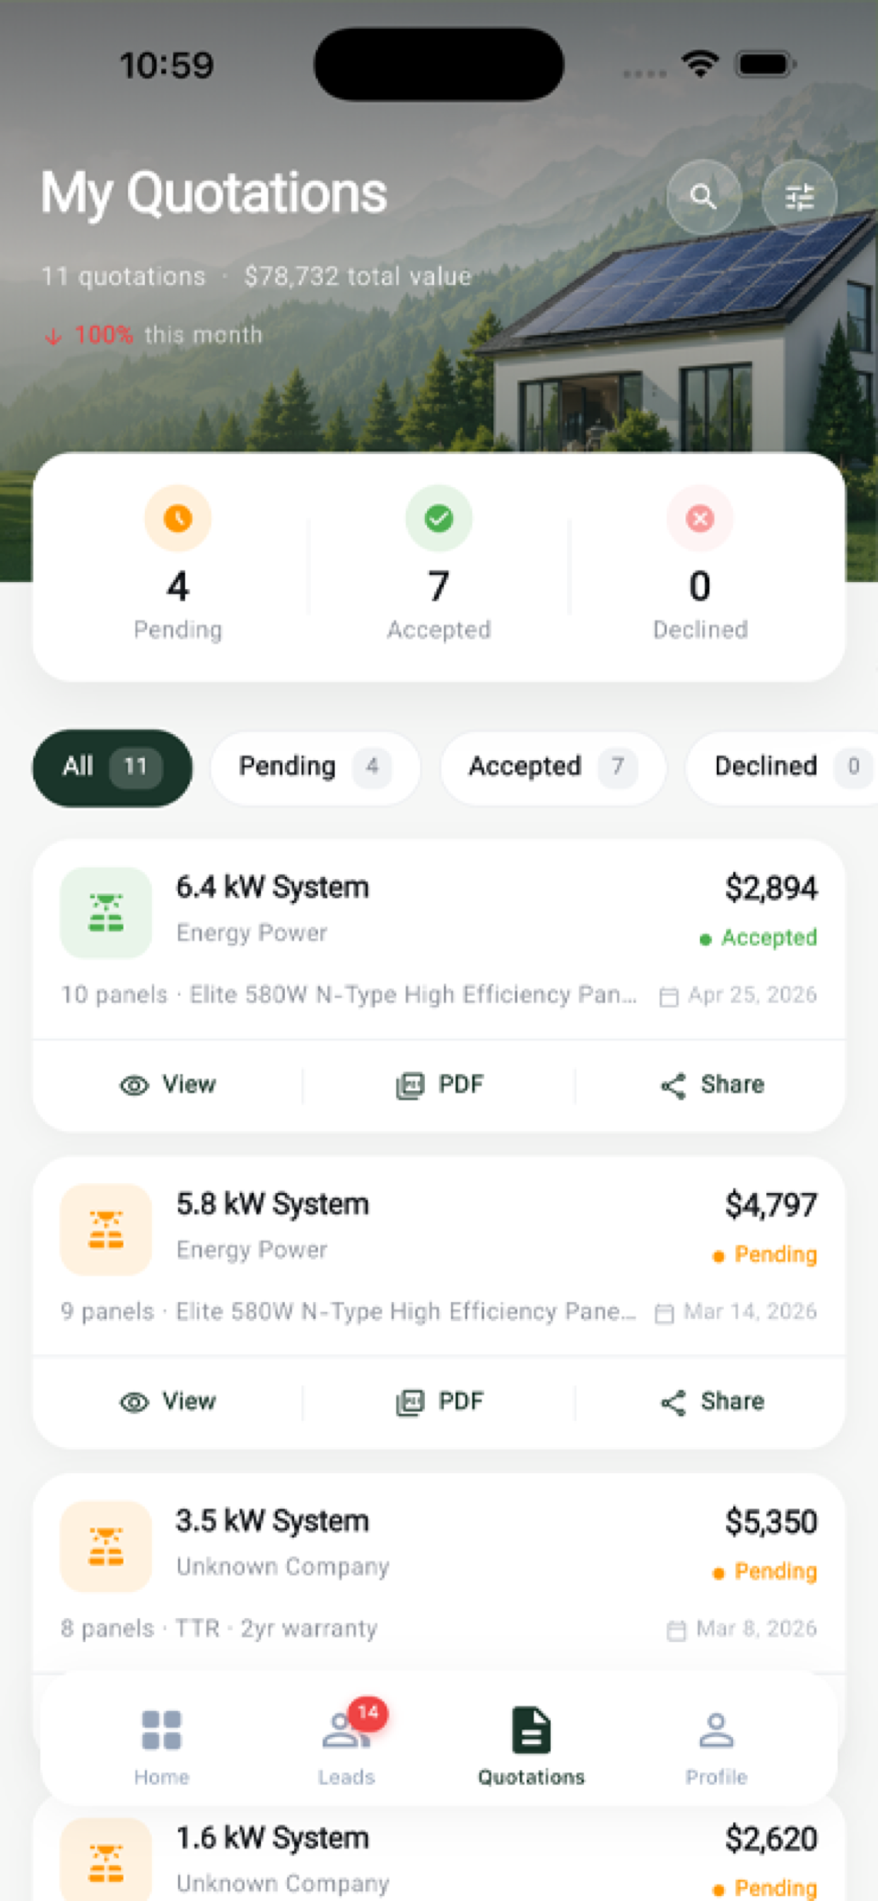Open PDF for 5.8 kW System quotation

click(439, 1402)
